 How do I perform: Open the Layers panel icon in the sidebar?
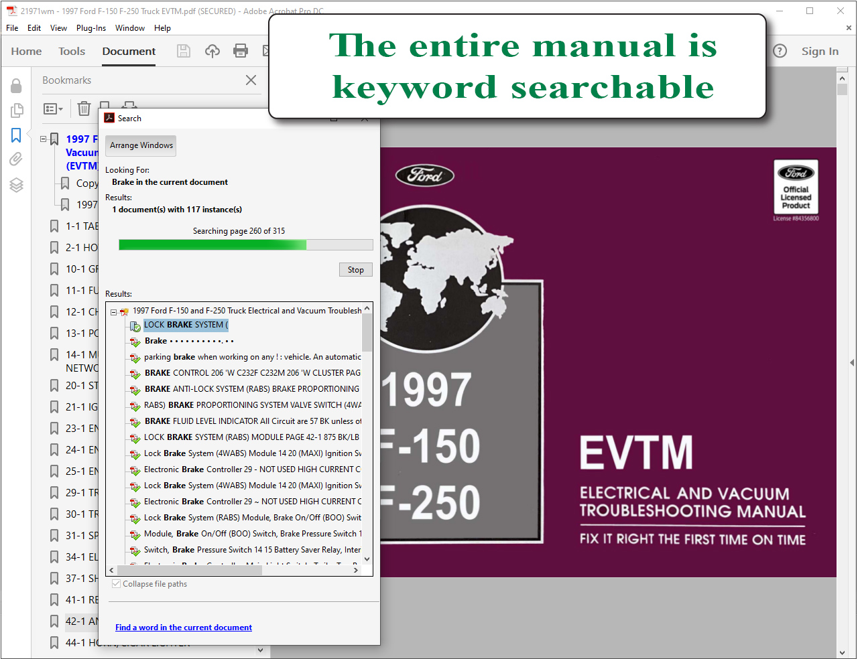pos(16,185)
